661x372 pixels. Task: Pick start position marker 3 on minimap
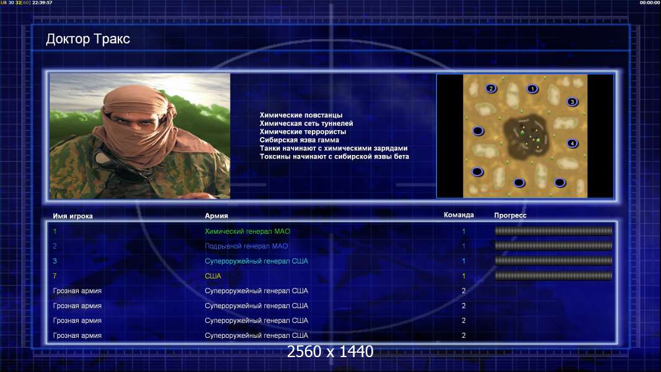[572, 102]
